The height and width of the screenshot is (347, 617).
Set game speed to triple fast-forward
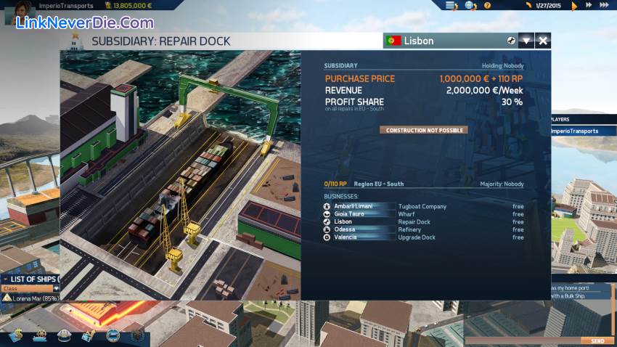pos(604,5)
